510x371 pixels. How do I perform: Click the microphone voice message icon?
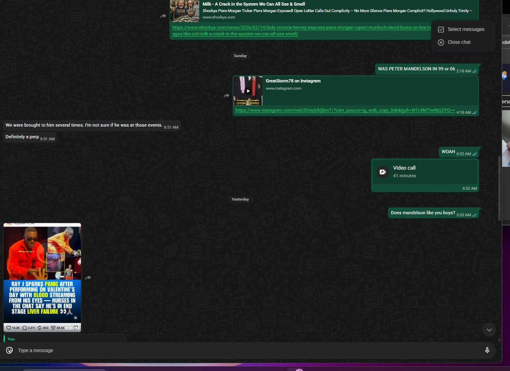pyautogui.click(x=487, y=350)
